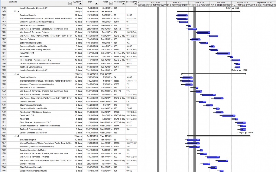Click the Gantt bar for task 155
This screenshot has height=172, width=276.
pyautogui.click(x=204, y=32)
